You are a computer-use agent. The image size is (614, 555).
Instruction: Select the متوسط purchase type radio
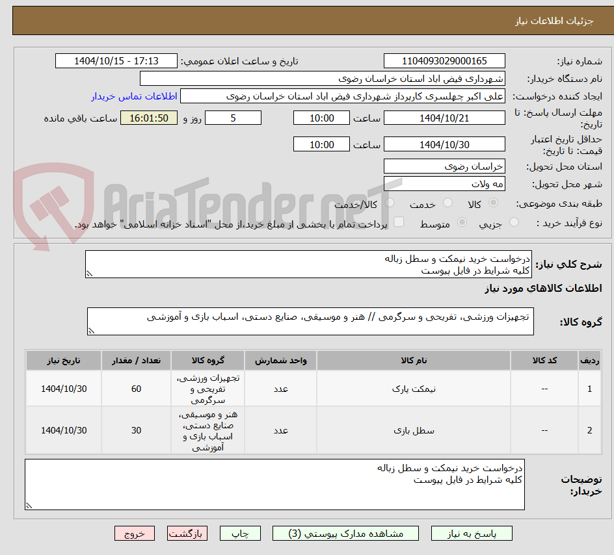coord(462,222)
